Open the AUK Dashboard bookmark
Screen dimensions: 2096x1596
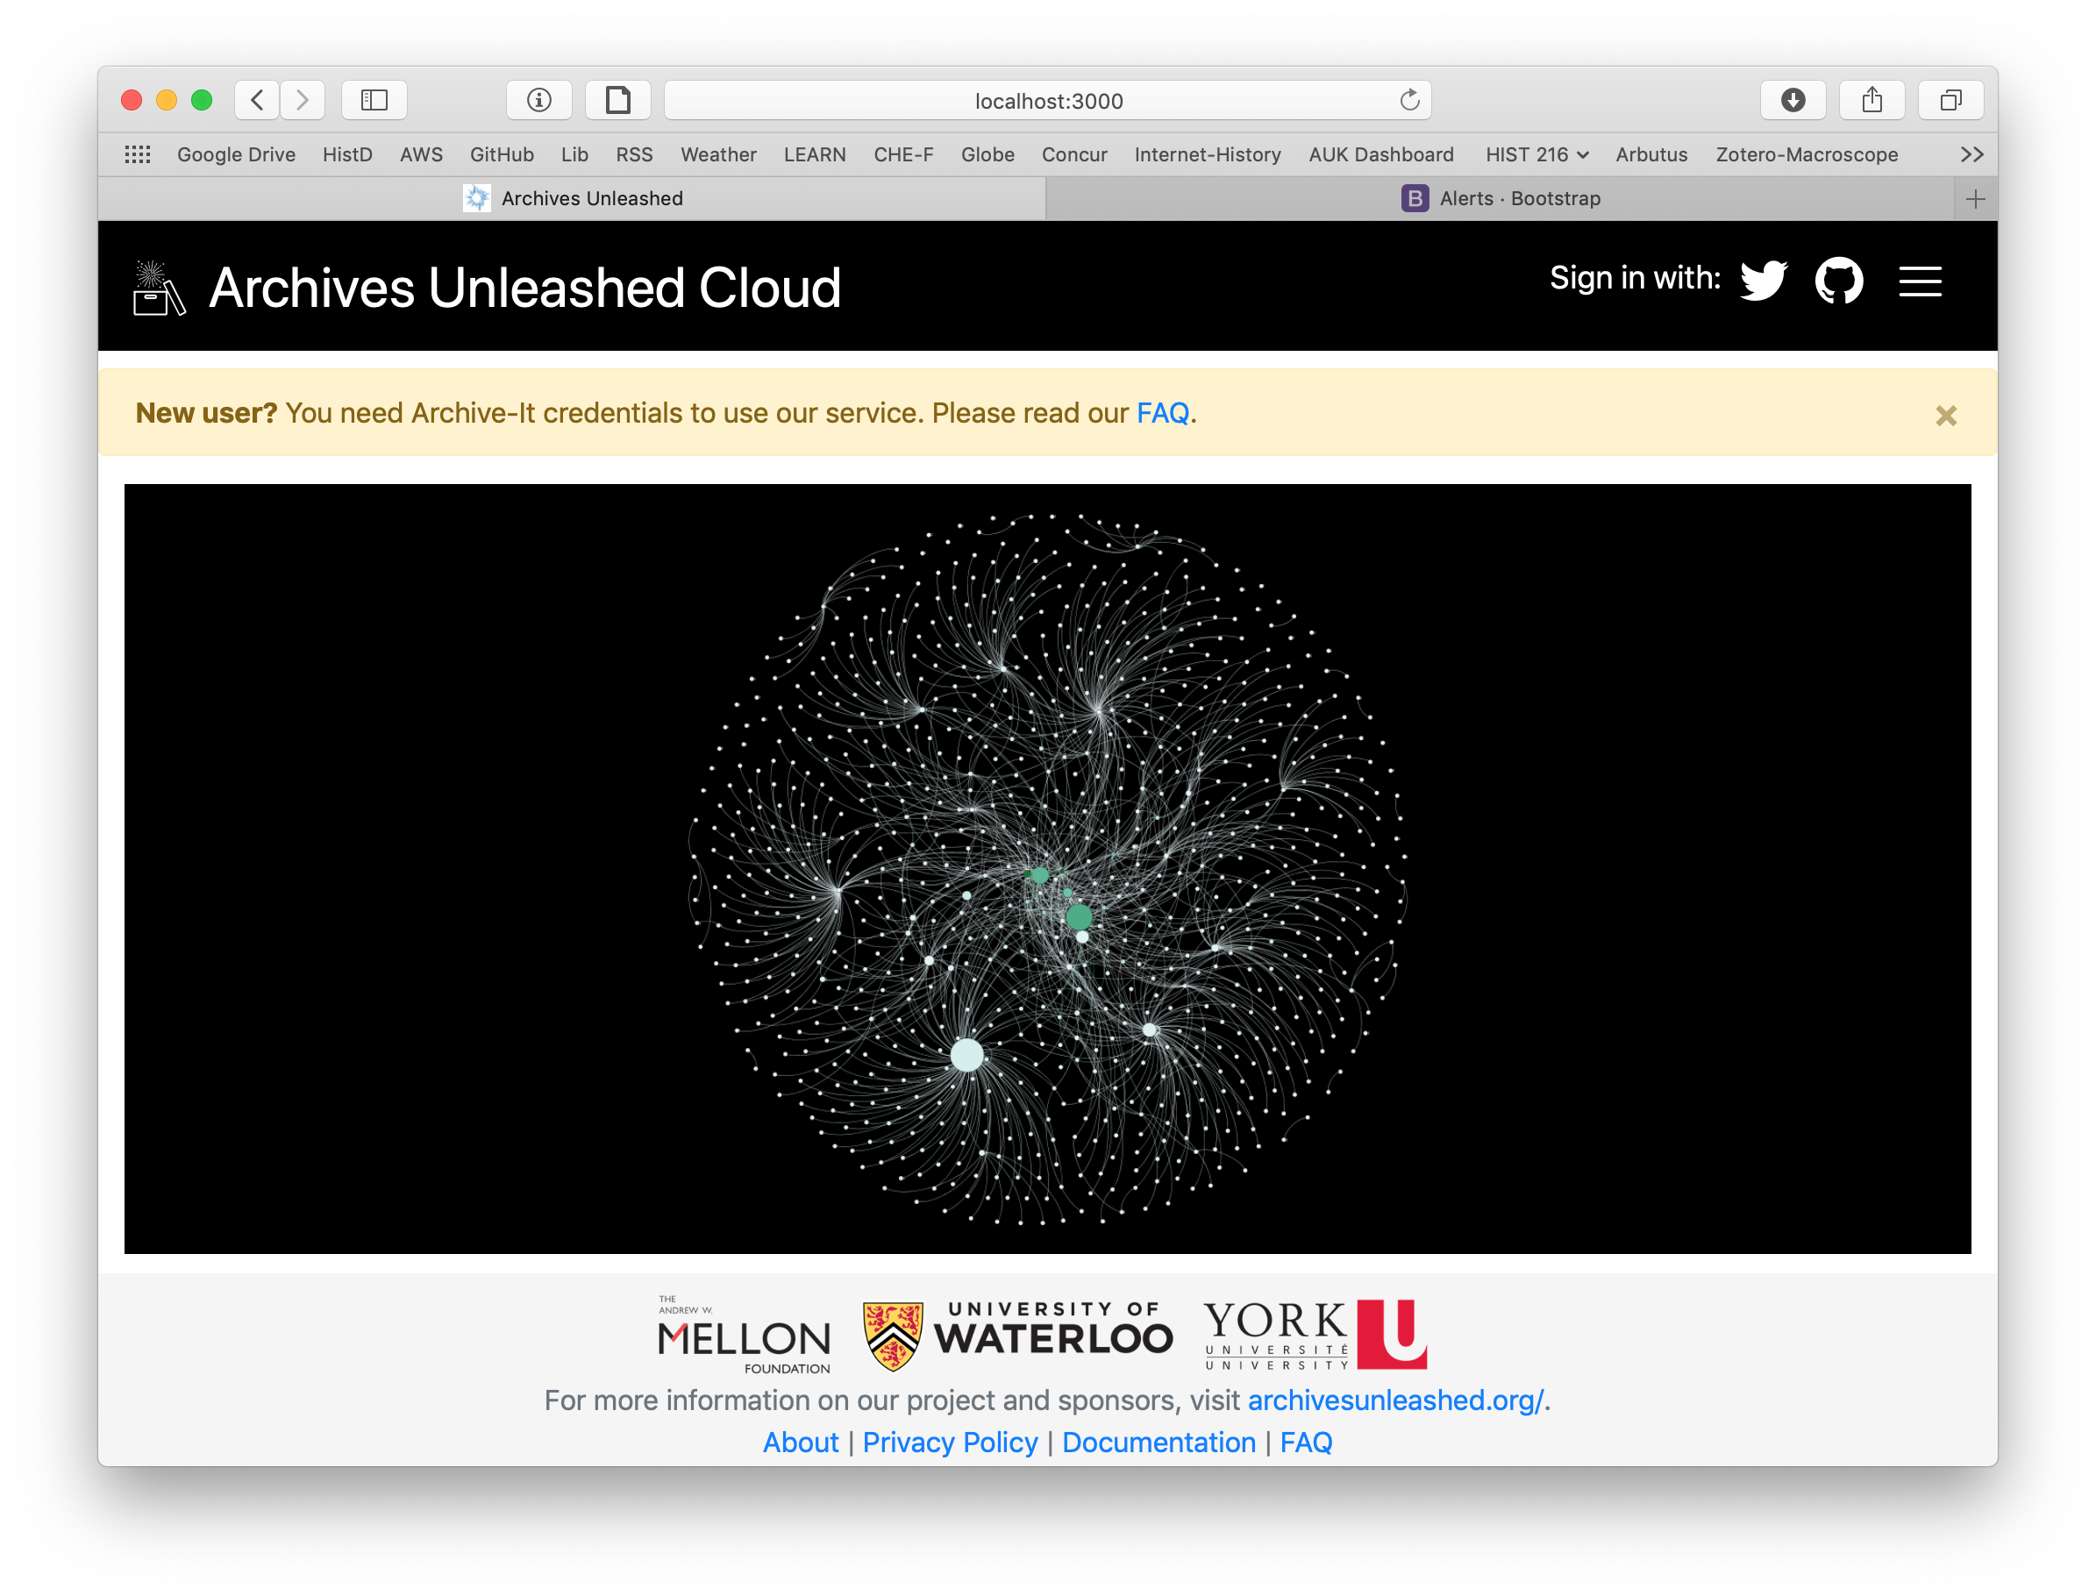click(1380, 154)
